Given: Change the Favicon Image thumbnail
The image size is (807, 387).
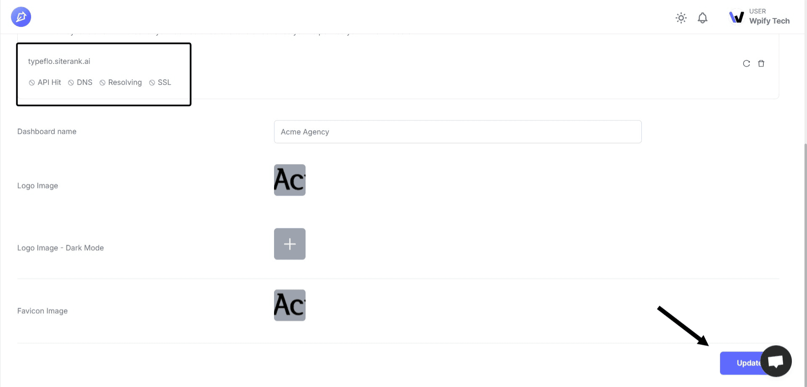Looking at the screenshot, I should 290,305.
